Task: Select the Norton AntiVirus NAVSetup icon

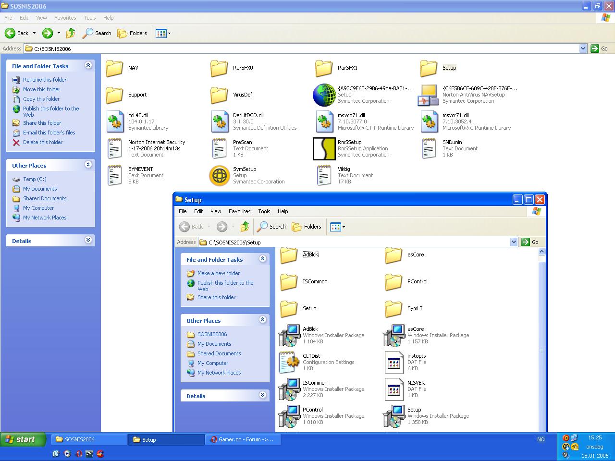Action: (x=428, y=95)
